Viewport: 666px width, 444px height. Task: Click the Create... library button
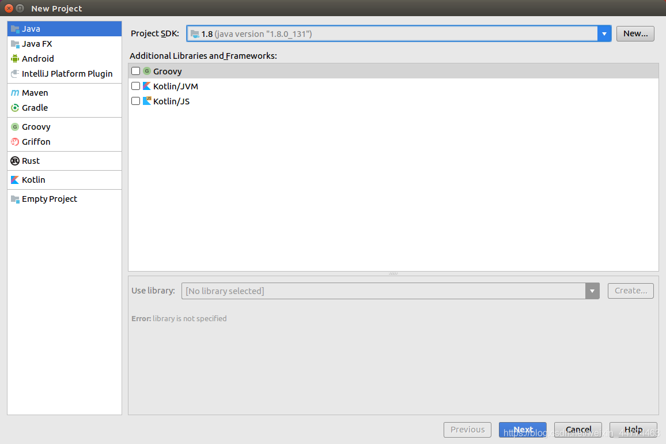[x=631, y=291]
